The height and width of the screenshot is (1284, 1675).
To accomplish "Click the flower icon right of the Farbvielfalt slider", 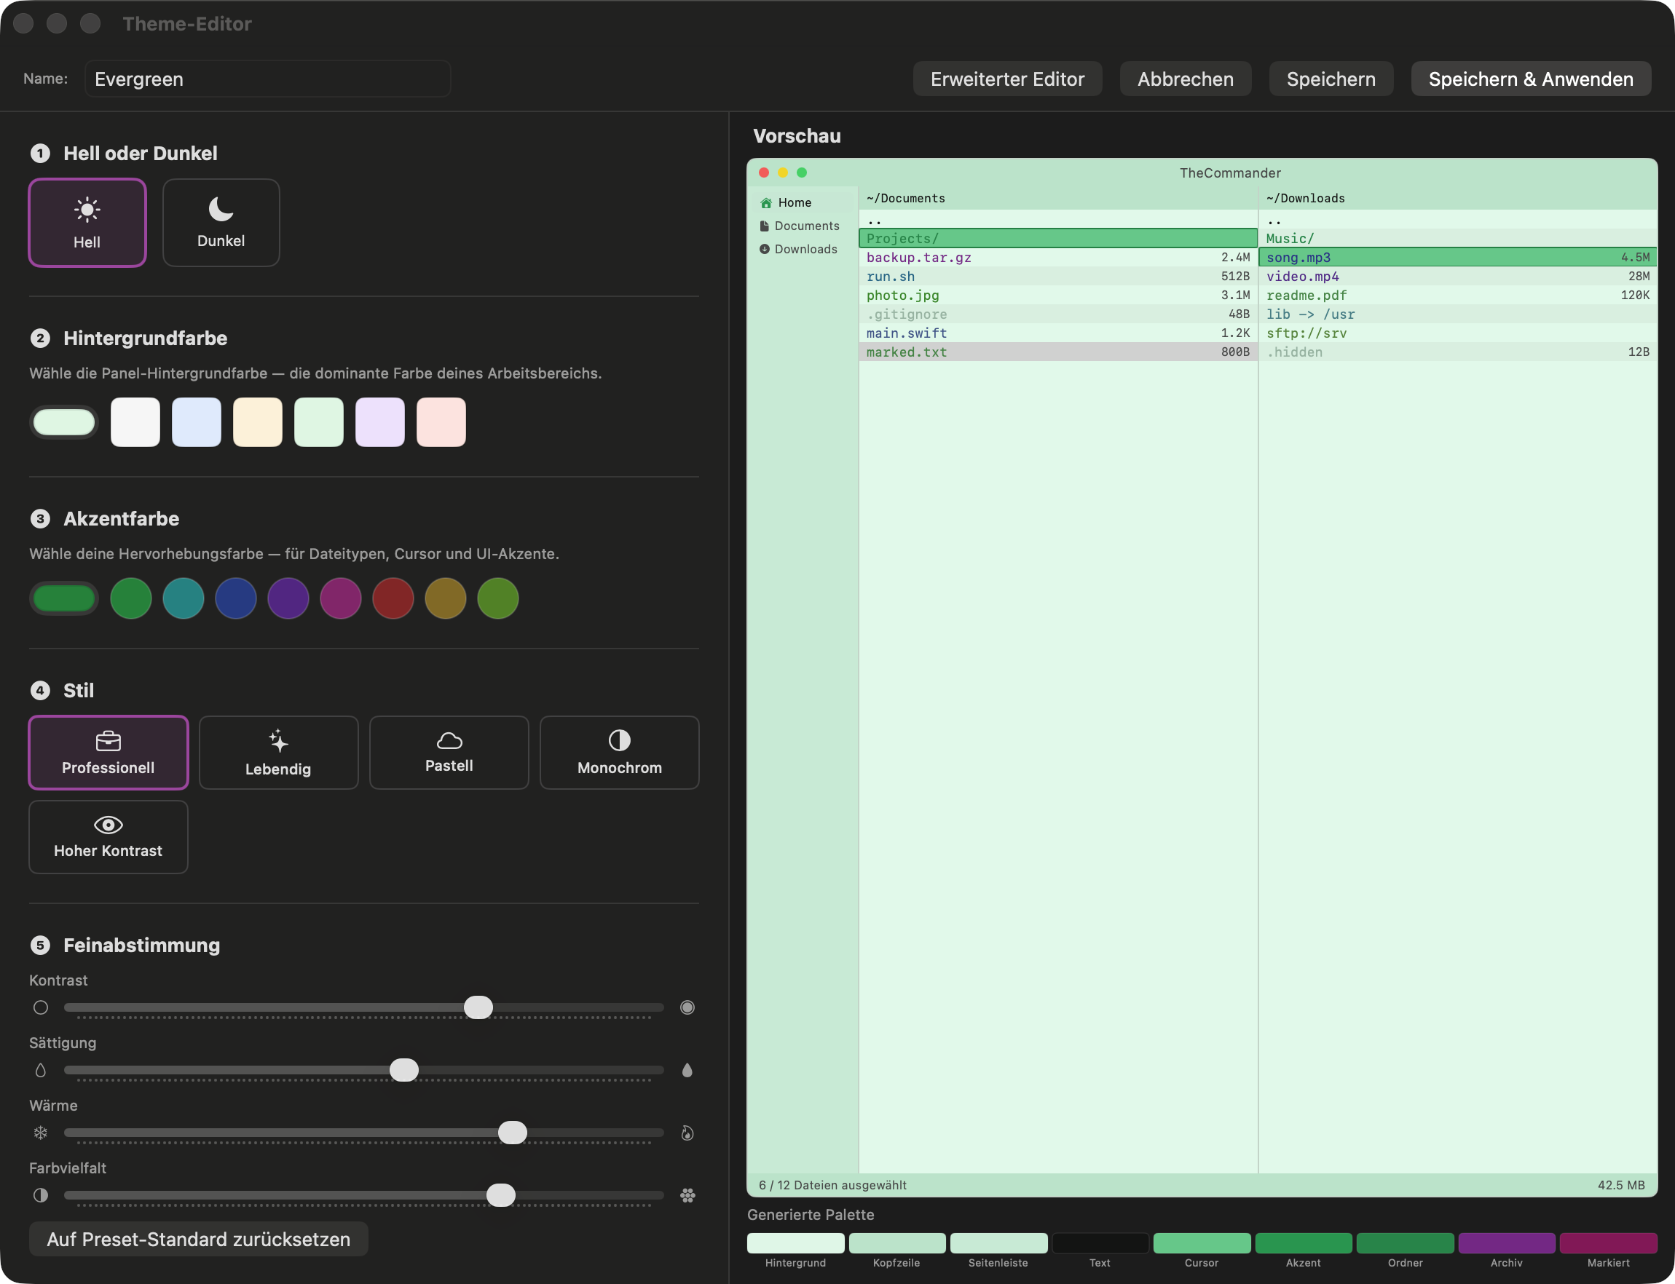I will coord(687,1195).
